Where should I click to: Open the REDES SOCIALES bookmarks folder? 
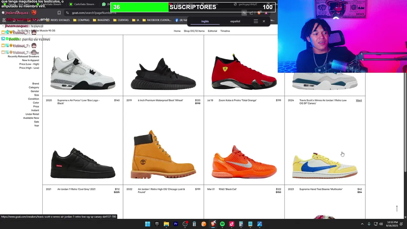(58, 20)
